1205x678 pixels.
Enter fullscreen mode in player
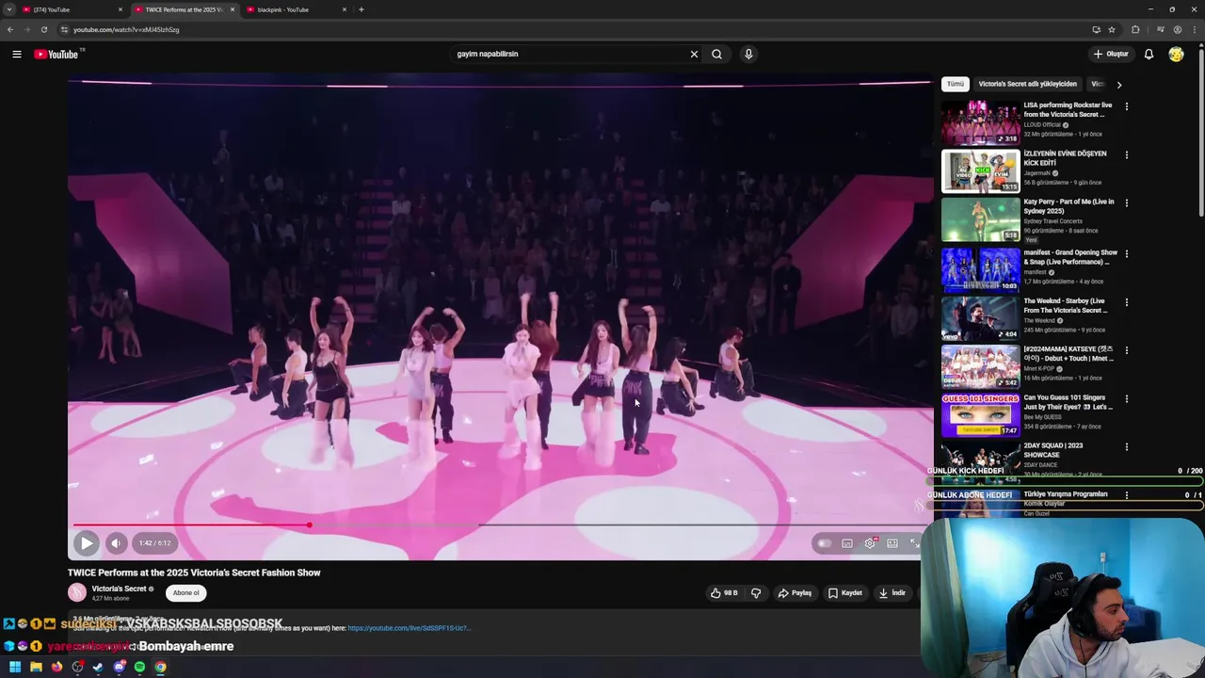pyautogui.click(x=914, y=543)
